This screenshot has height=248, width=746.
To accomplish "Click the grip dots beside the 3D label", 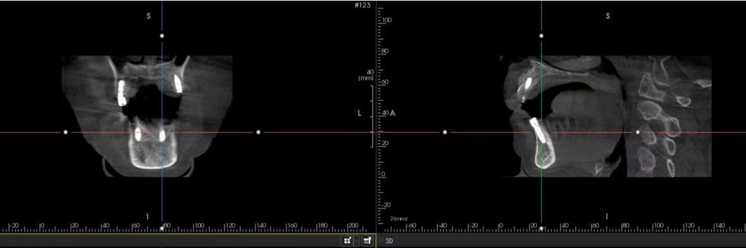I will (x=382, y=240).
